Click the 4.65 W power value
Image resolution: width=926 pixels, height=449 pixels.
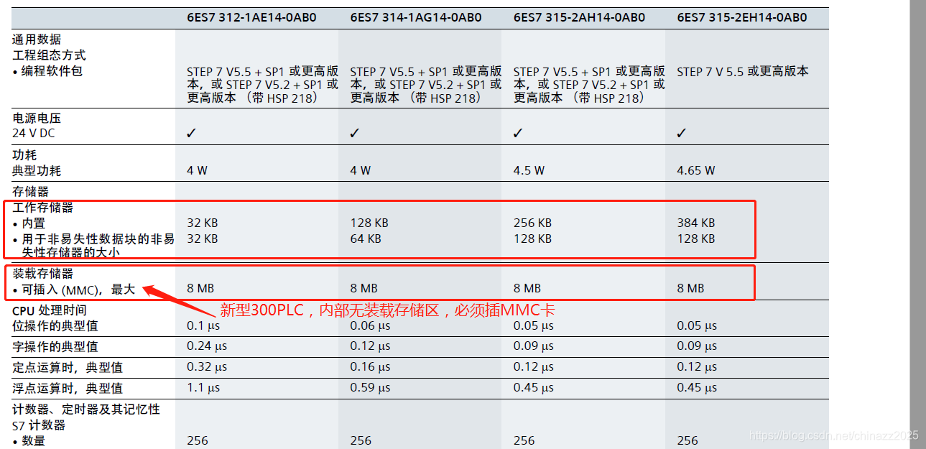click(695, 171)
